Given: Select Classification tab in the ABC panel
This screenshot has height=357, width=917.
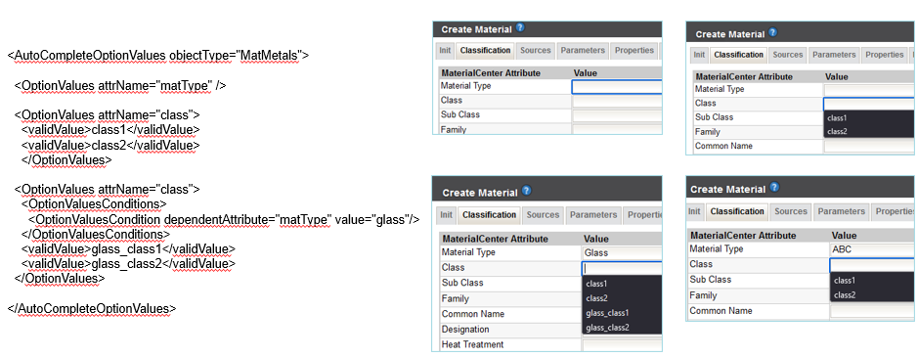Looking at the screenshot, I should point(736,211).
